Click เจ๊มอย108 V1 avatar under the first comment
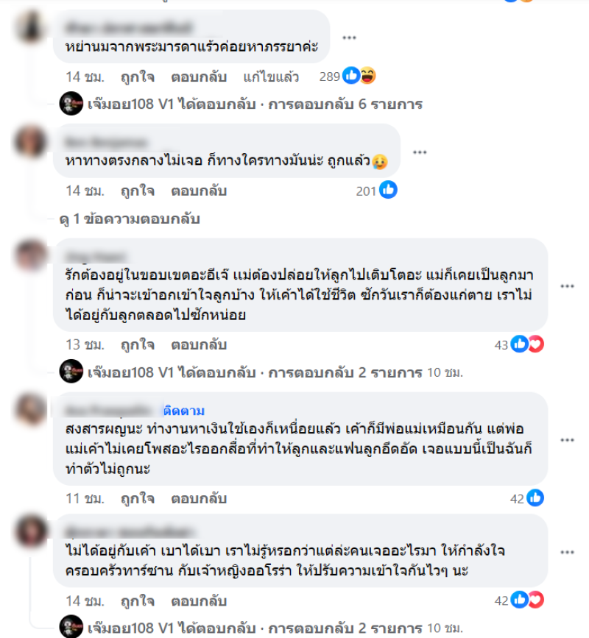 point(71,104)
